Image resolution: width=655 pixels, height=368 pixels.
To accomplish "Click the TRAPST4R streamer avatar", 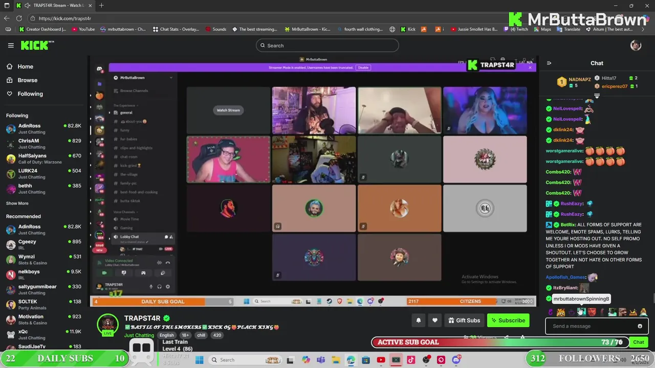I will (108, 324).
